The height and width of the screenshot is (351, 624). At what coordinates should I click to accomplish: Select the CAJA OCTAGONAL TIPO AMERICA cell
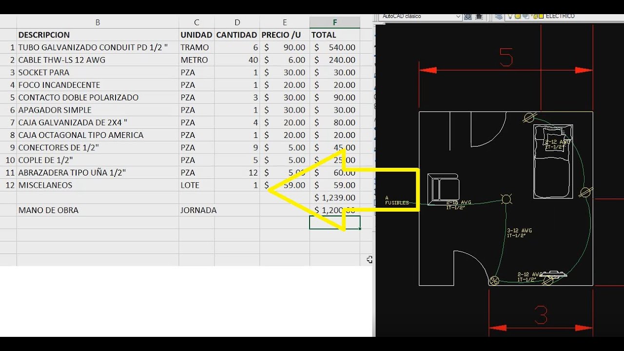pyautogui.click(x=97, y=135)
